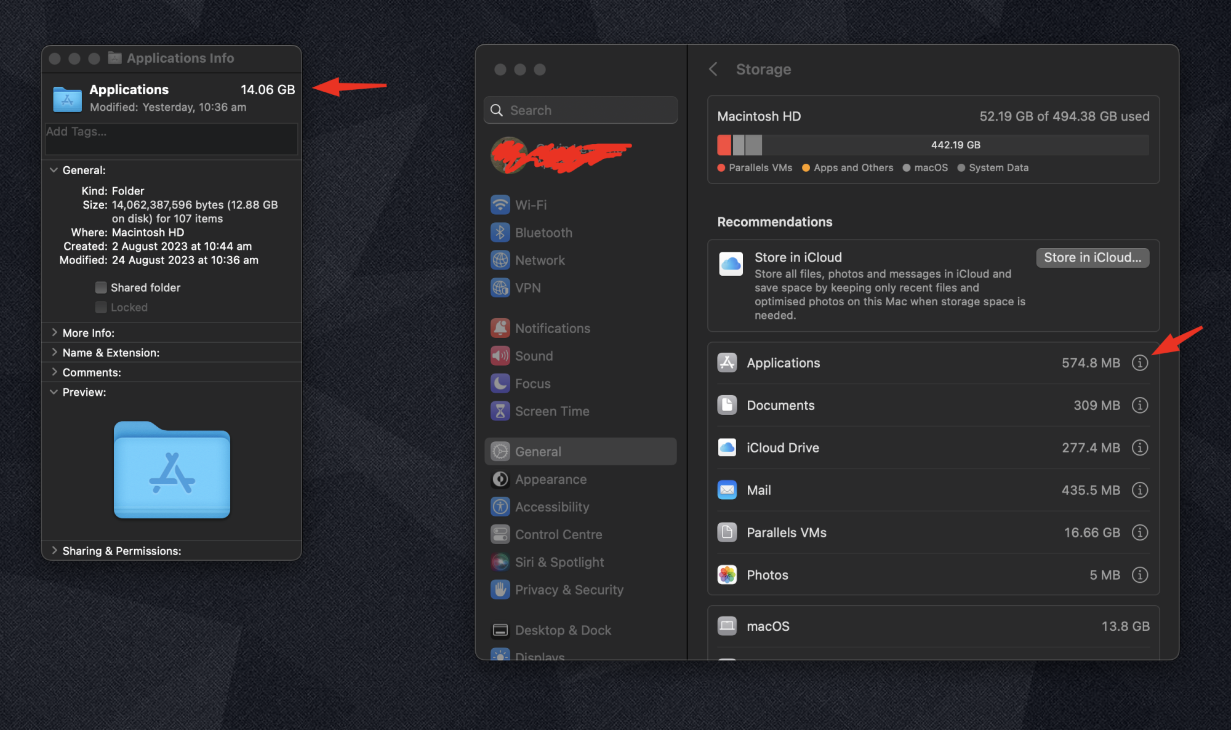Click the Applications folder preview thumbnail
The width and height of the screenshot is (1231, 730).
pos(172,470)
